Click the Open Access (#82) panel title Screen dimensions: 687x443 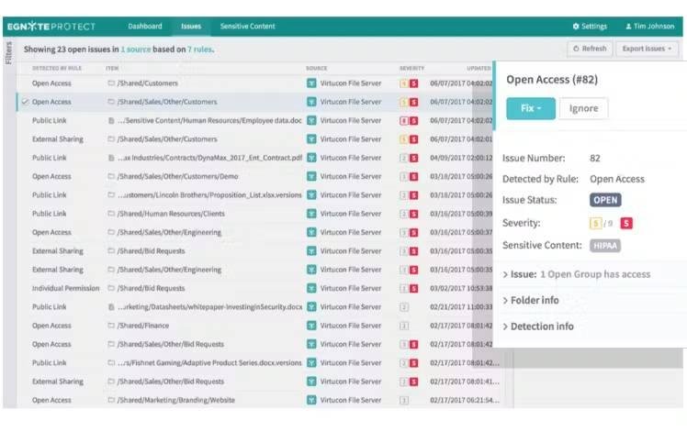pyautogui.click(x=552, y=80)
